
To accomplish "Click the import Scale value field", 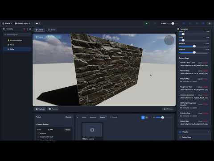I will (x=50, y=130).
